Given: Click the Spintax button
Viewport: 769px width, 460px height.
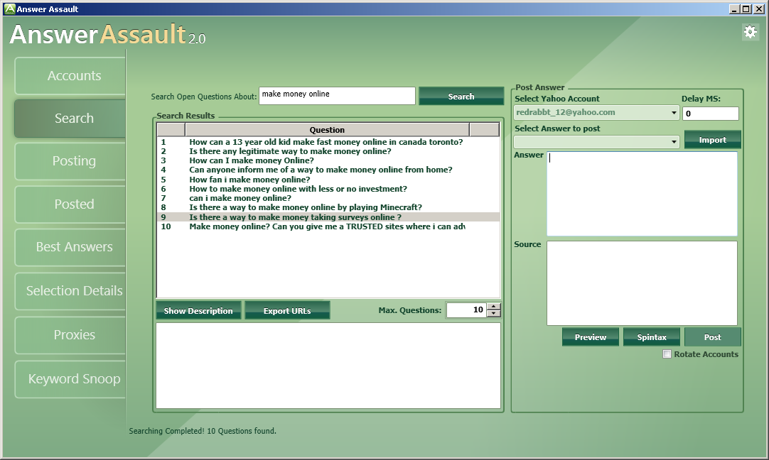Looking at the screenshot, I should coord(651,337).
